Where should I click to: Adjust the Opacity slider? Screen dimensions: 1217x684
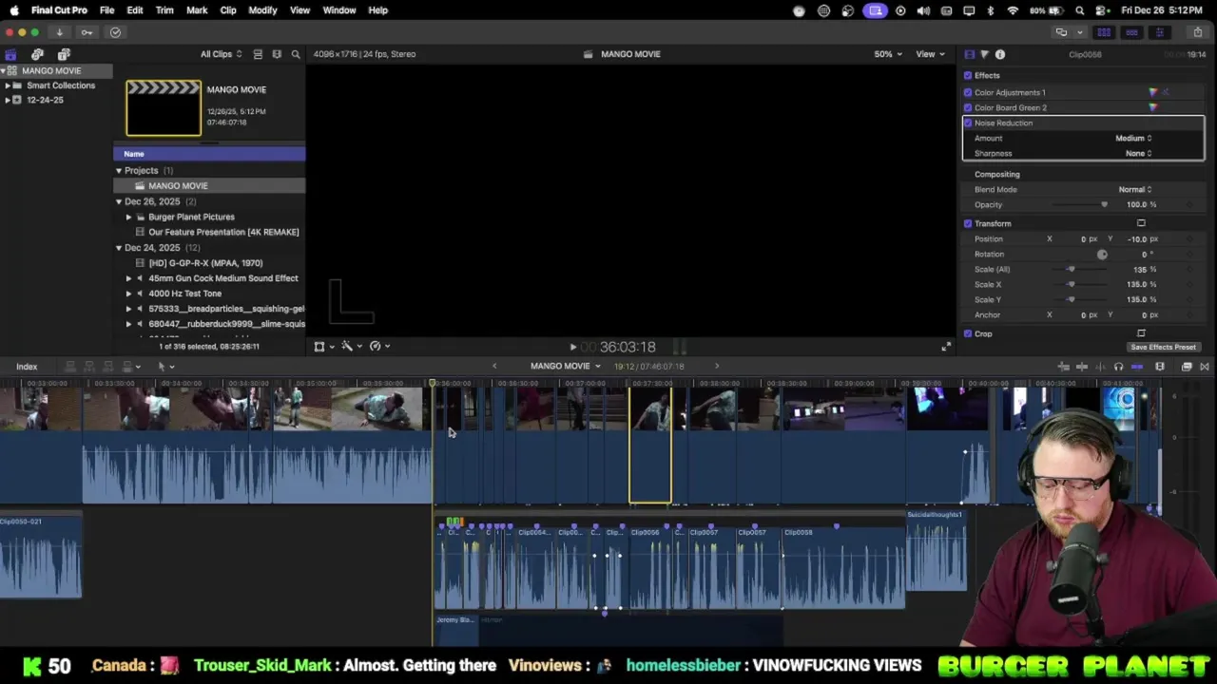1079,204
